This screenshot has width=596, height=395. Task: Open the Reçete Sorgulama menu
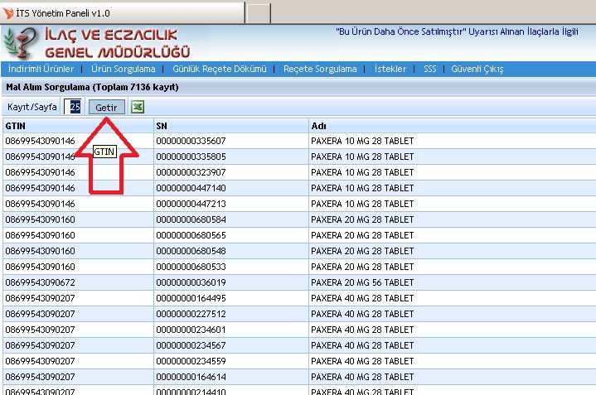tap(320, 69)
